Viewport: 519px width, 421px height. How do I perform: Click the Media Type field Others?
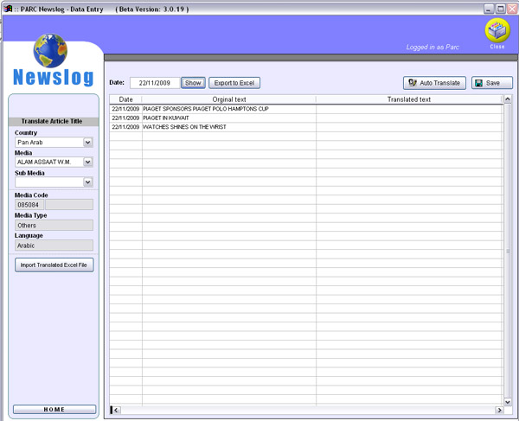pyautogui.click(x=54, y=226)
